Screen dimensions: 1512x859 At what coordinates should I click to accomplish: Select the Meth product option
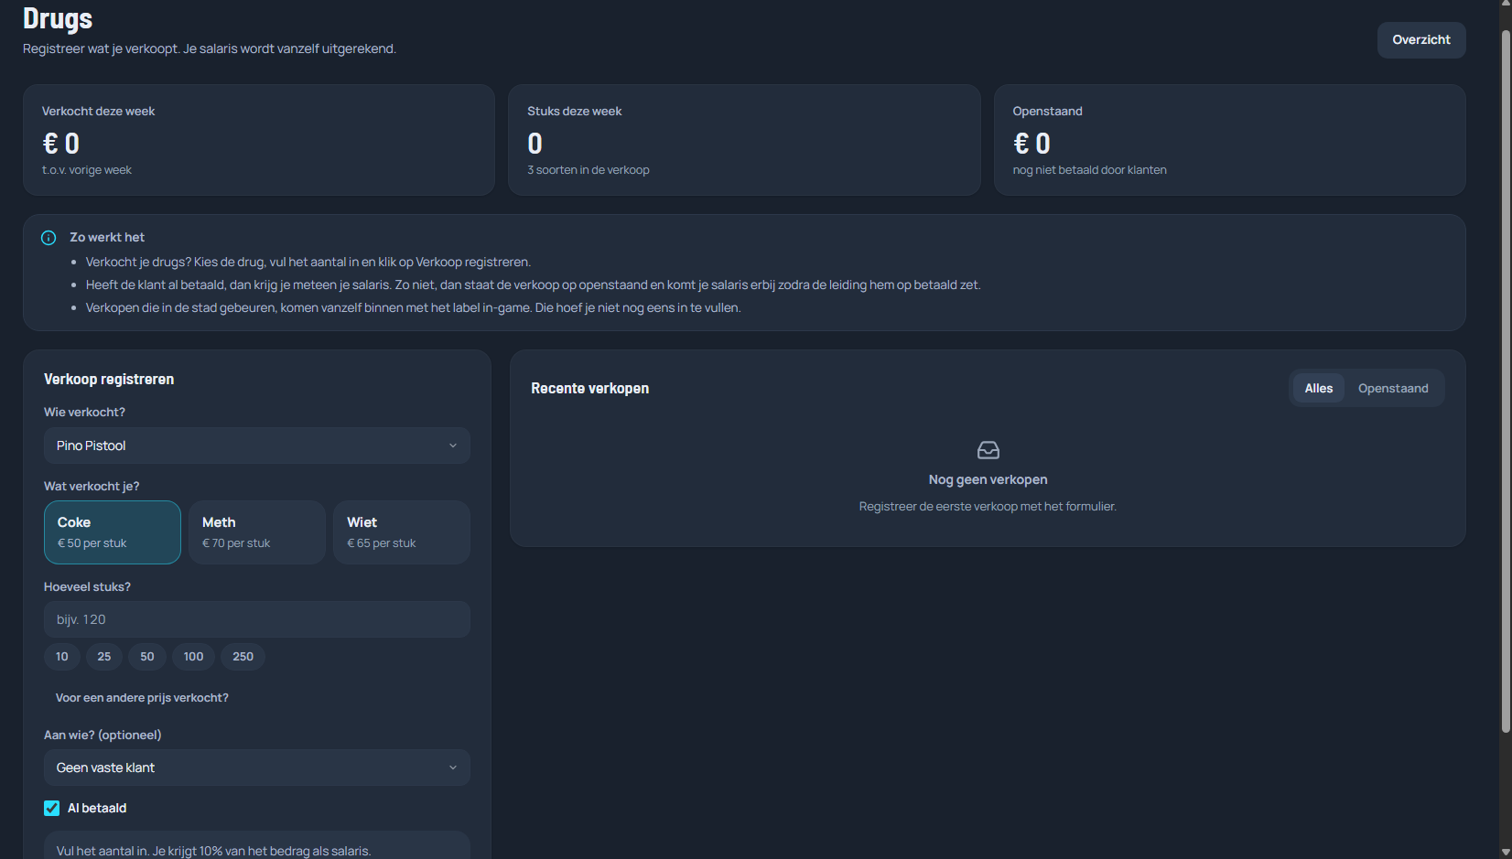click(x=257, y=532)
